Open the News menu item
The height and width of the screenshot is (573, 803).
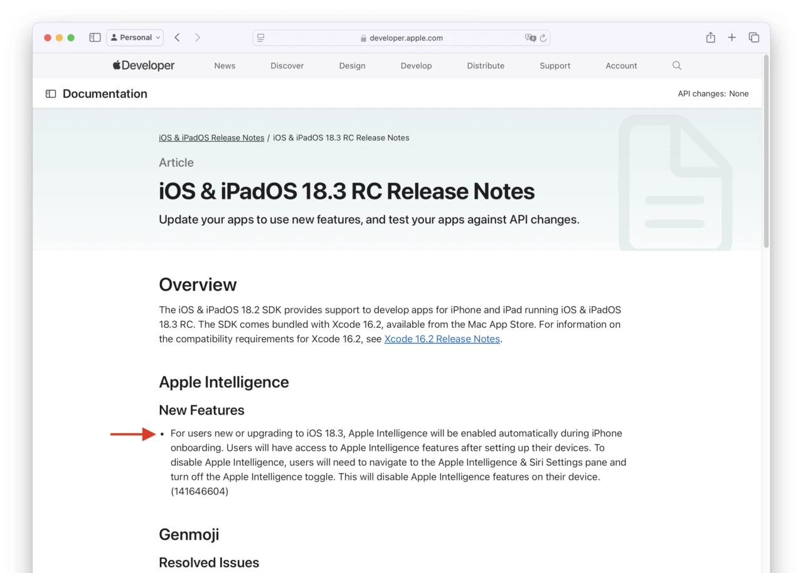pos(225,66)
